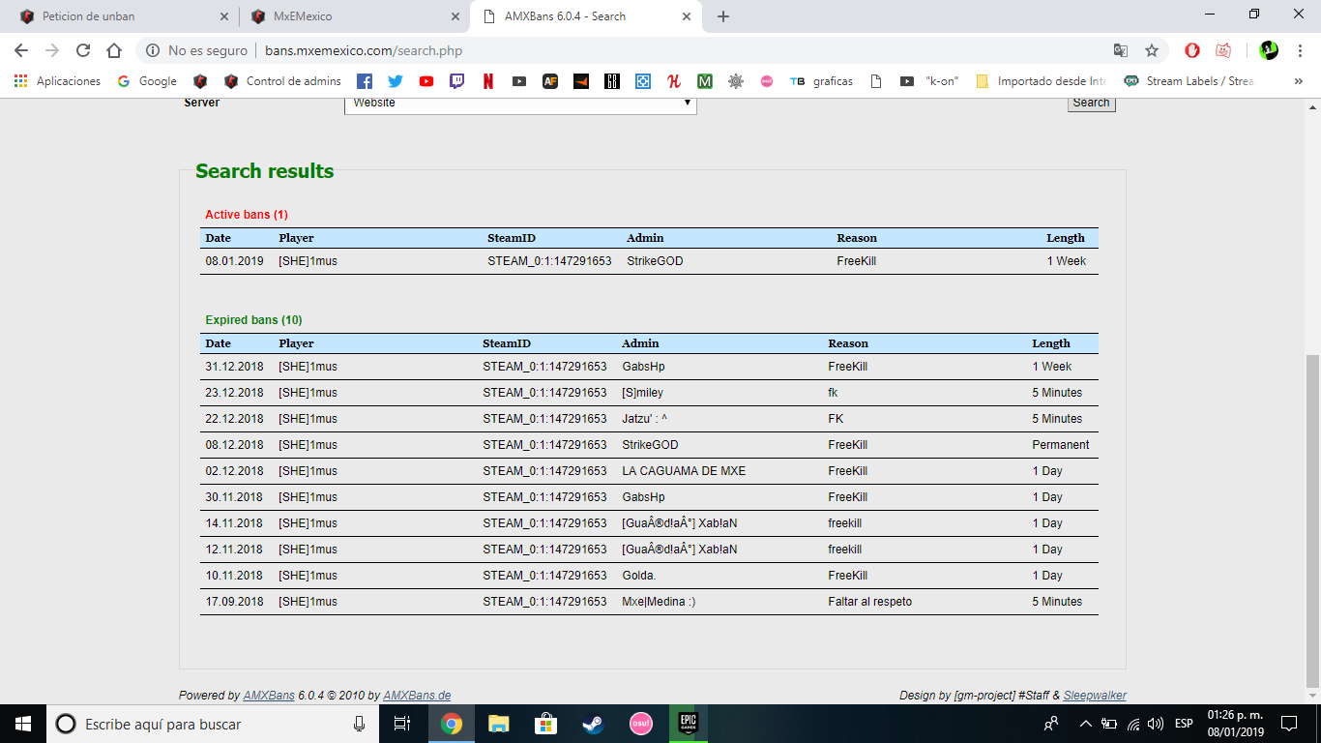Viewport: 1321px width, 743px height.
Task: Open the Sleepwalker footer link
Action: (x=1095, y=696)
